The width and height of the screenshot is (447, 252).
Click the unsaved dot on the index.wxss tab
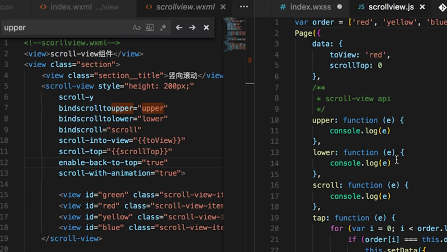340,7
